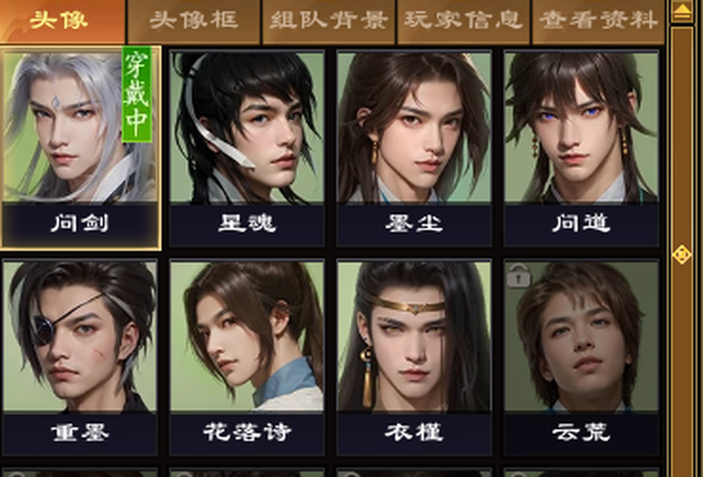Click the 星魂 name label

click(x=247, y=223)
